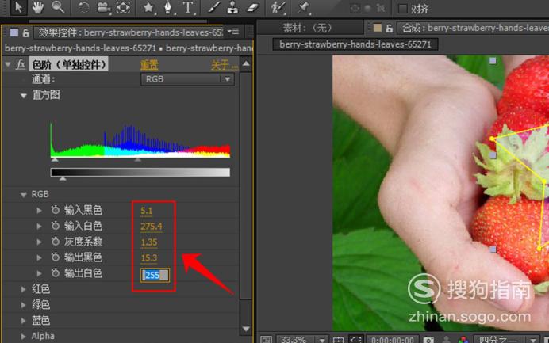Image resolution: width=549 pixels, height=343 pixels.
Task: Expand the 灰度系数 property
Action: coord(39,242)
